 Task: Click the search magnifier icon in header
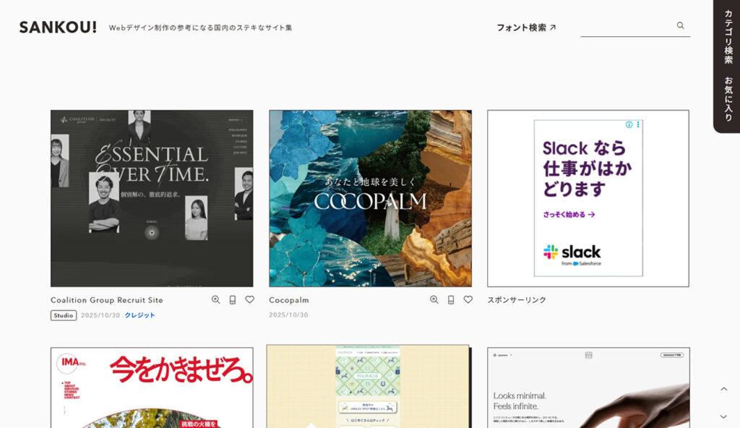(680, 26)
